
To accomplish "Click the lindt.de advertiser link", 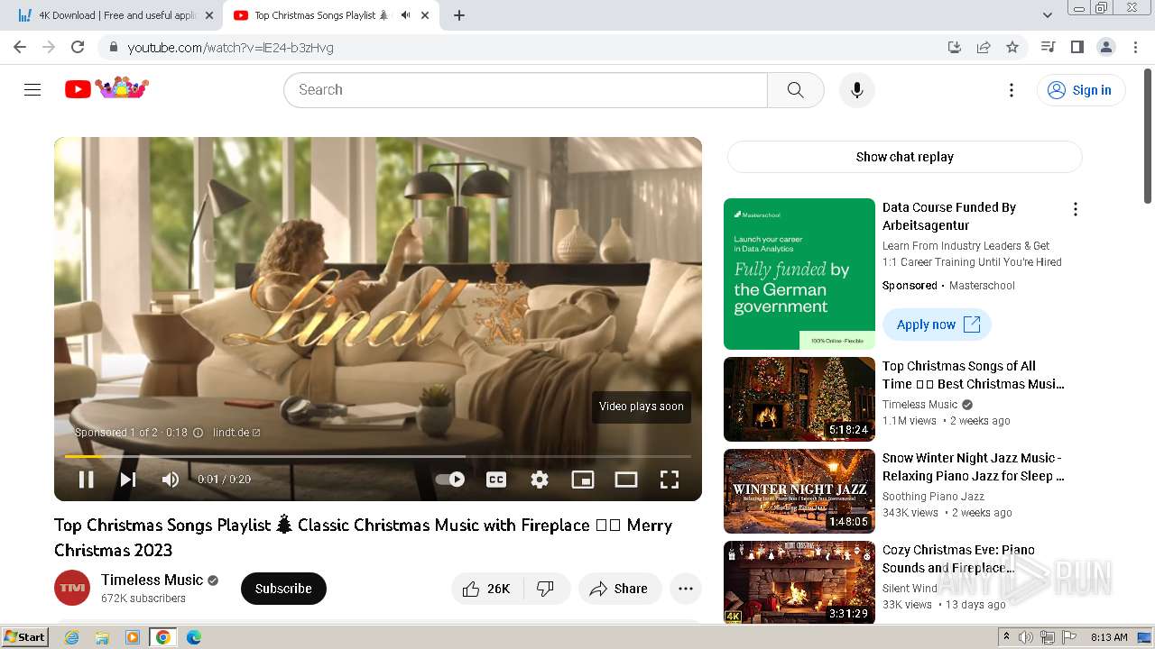I will tap(236, 433).
